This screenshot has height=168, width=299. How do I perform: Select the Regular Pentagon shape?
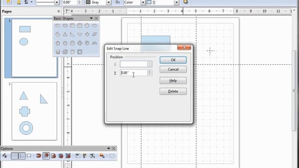click(x=57, y=43)
